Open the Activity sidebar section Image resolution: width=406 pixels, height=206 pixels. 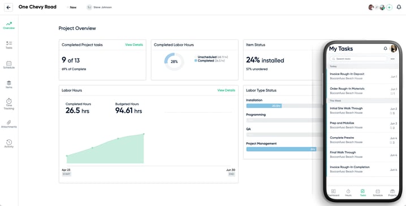click(x=9, y=144)
